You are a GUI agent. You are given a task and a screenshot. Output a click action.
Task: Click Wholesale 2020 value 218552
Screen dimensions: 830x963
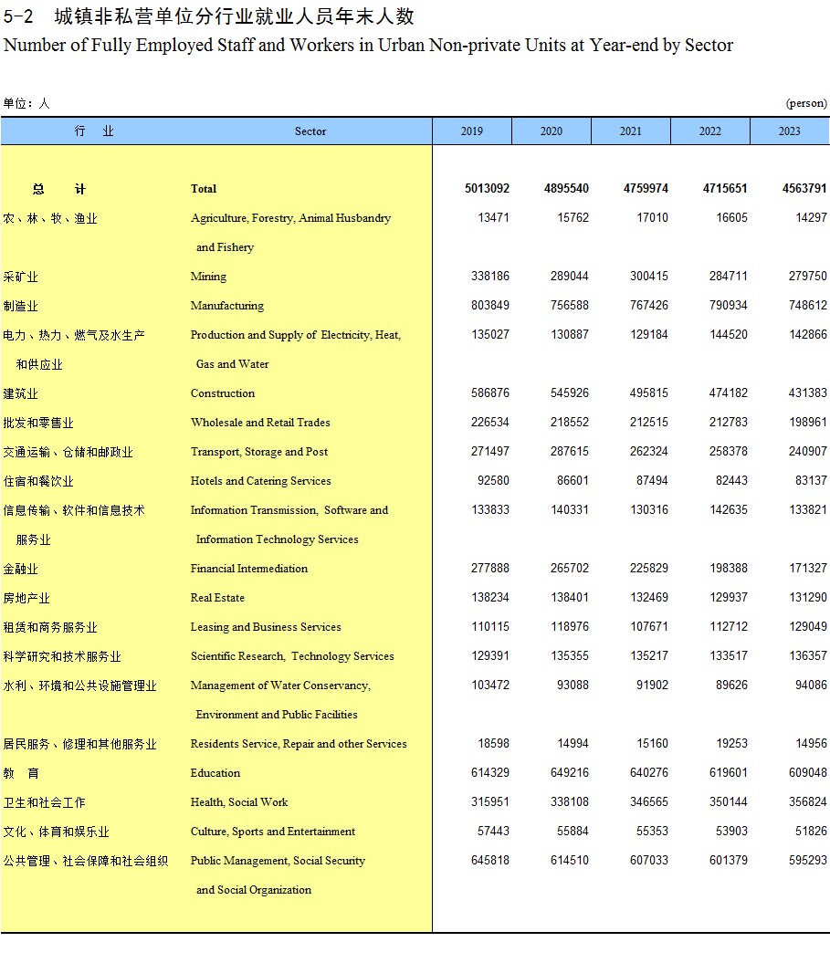pos(569,422)
